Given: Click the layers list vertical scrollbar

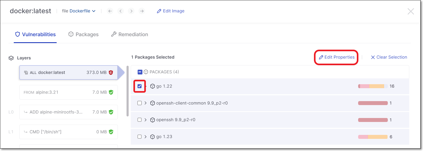Looking at the screenshot, I should pyautogui.click(x=128, y=91).
